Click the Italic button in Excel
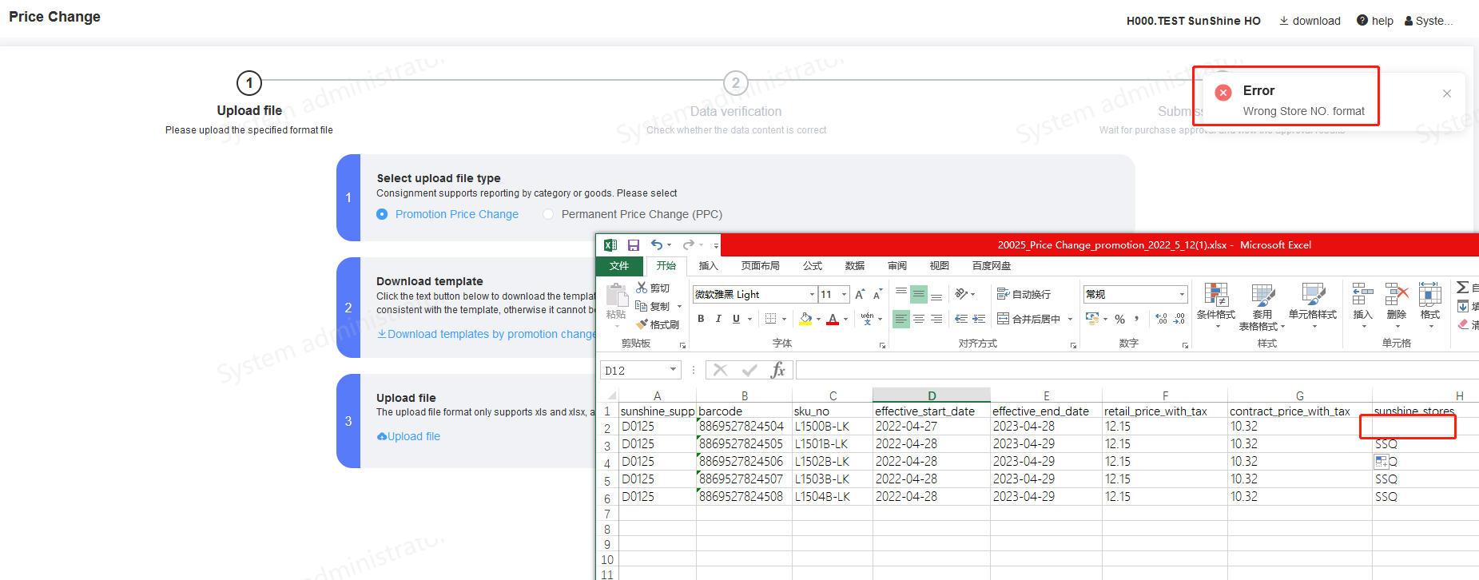This screenshot has height=580, width=1479. tap(718, 319)
